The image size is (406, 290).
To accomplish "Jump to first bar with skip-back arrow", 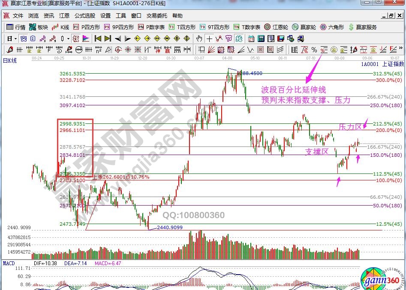I will [98, 38].
